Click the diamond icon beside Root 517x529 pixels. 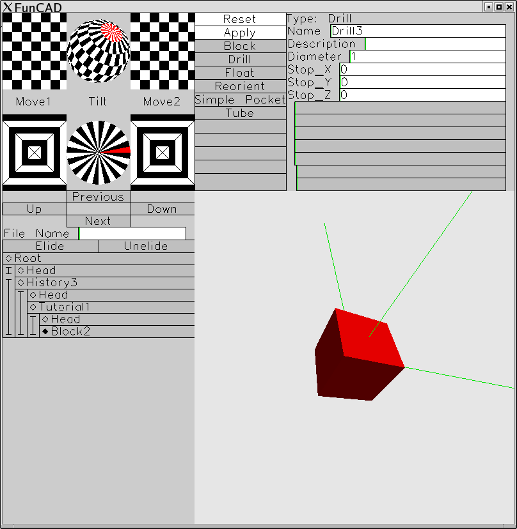[9, 258]
